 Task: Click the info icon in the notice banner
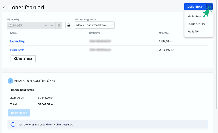13,125
